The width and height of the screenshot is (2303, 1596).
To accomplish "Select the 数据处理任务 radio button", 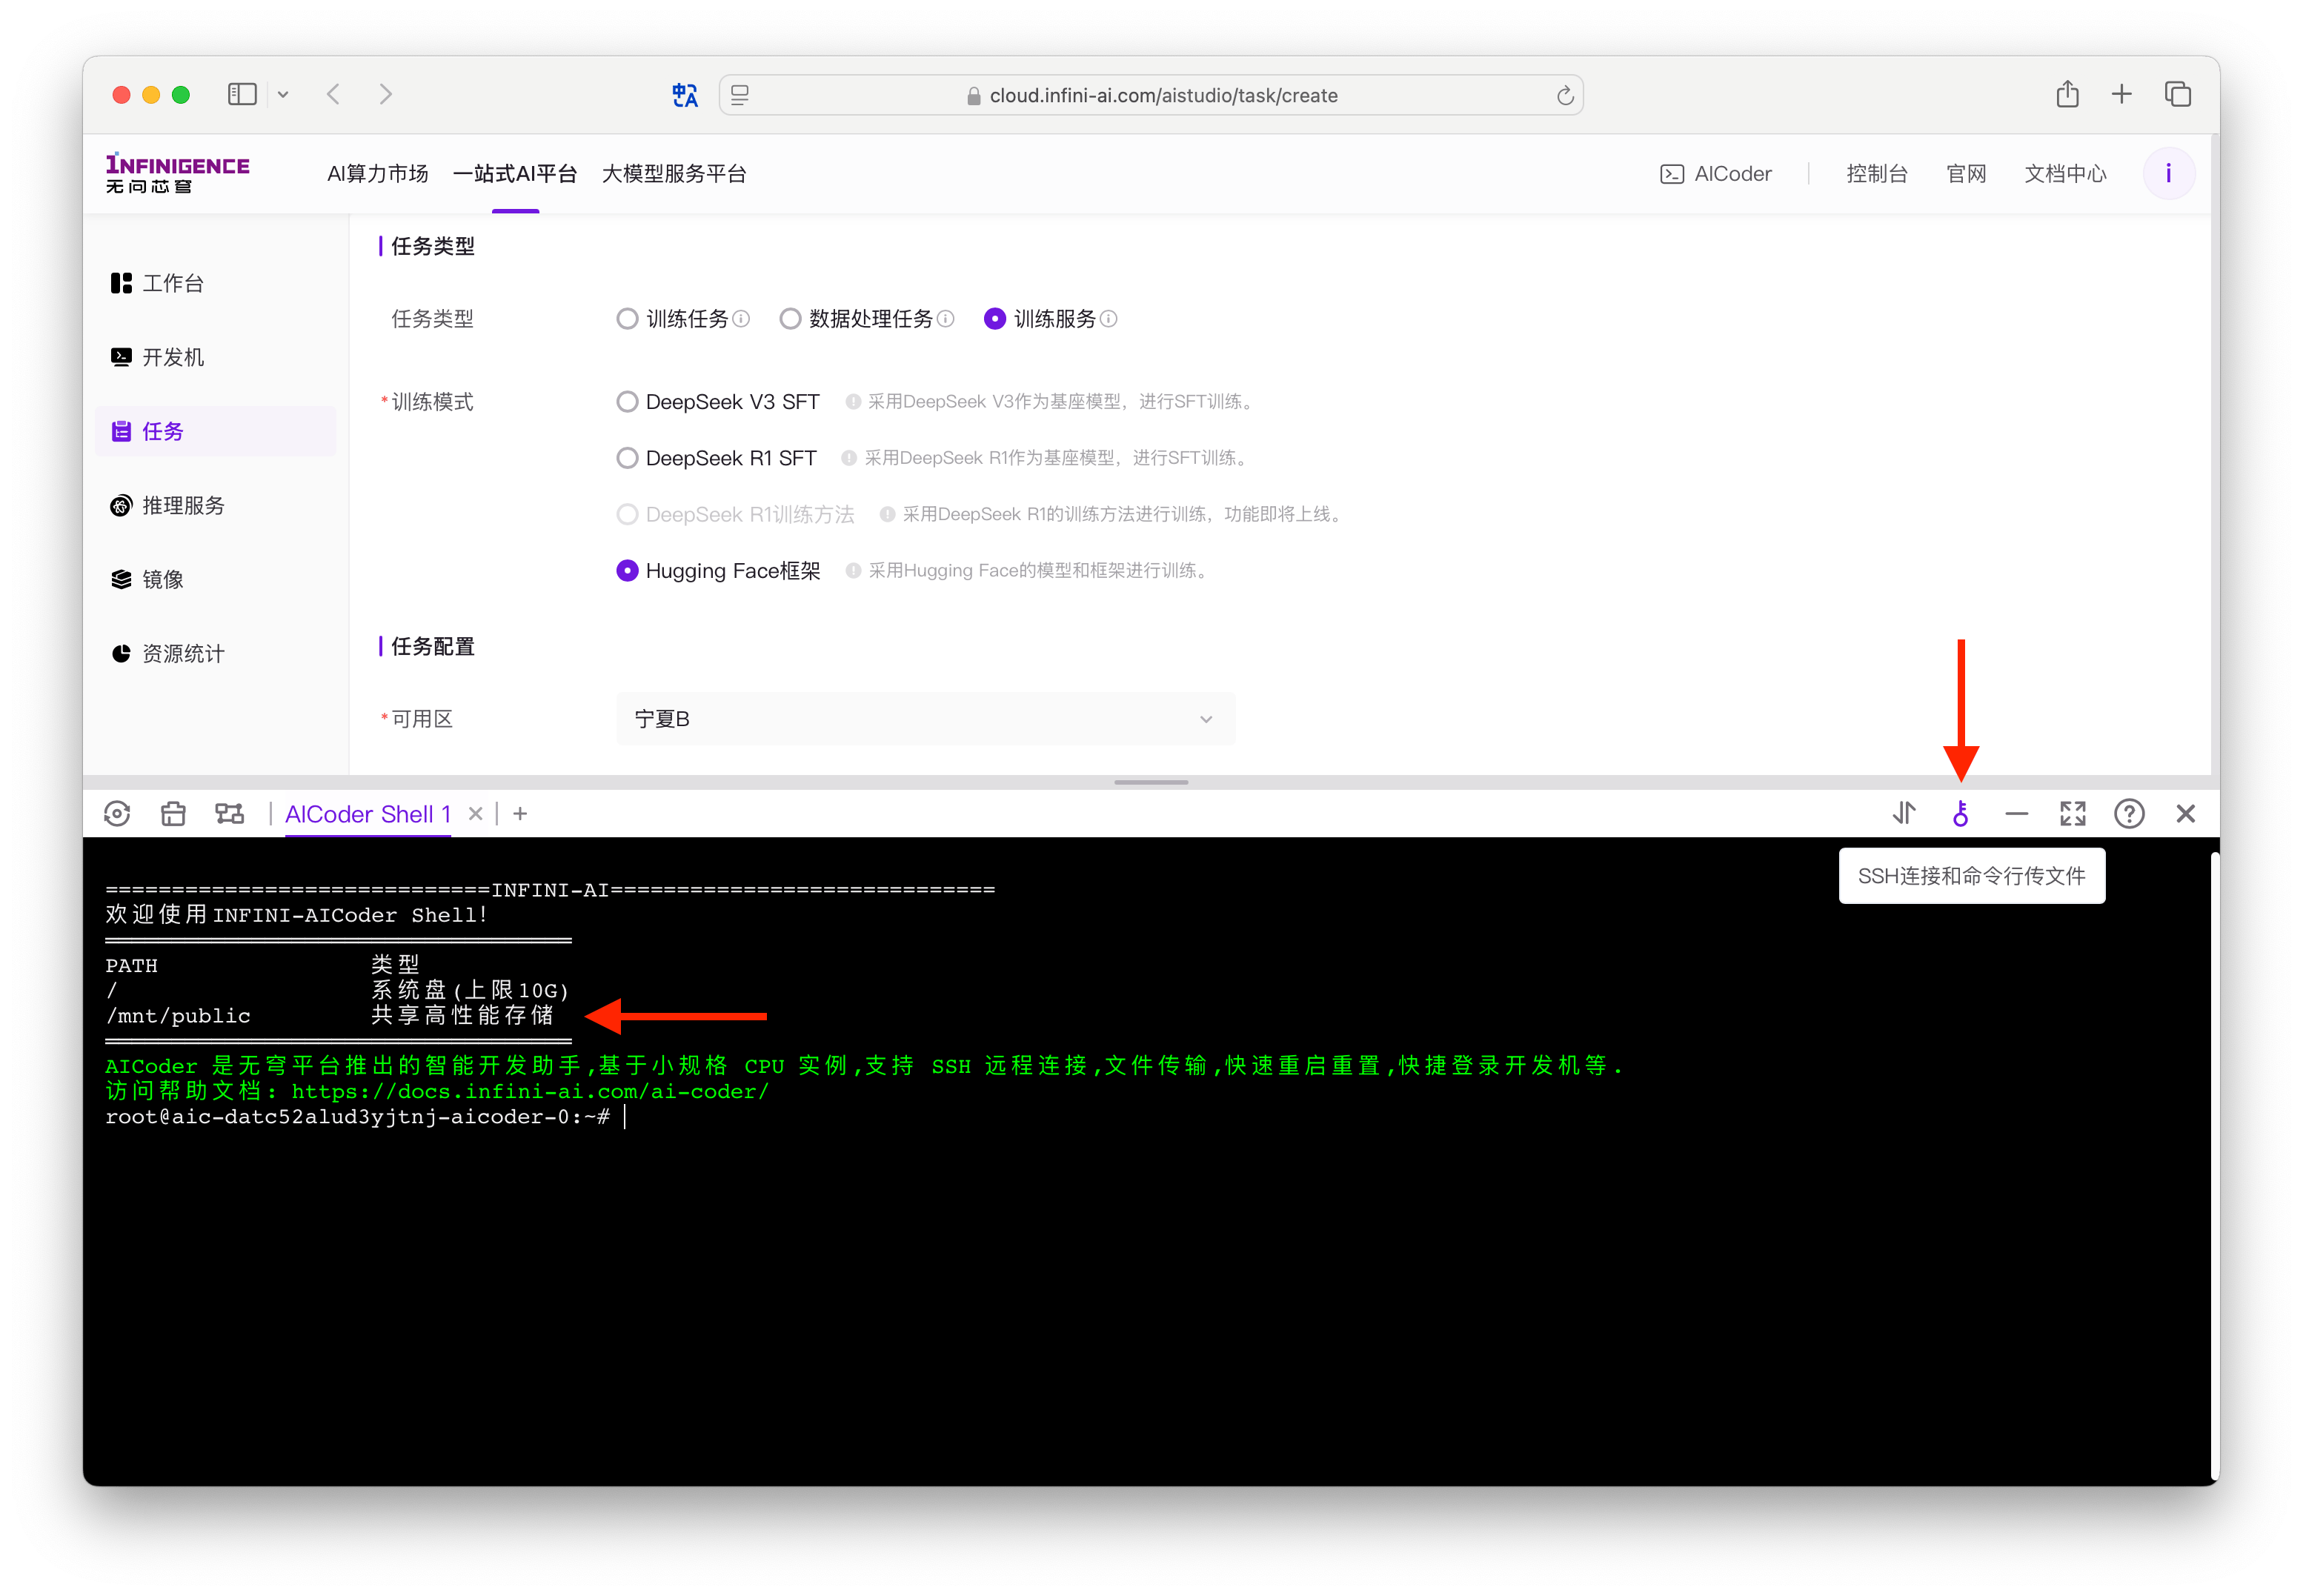I will [x=790, y=319].
